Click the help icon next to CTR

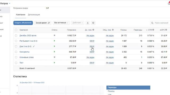pyautogui.click(x=153, y=30)
